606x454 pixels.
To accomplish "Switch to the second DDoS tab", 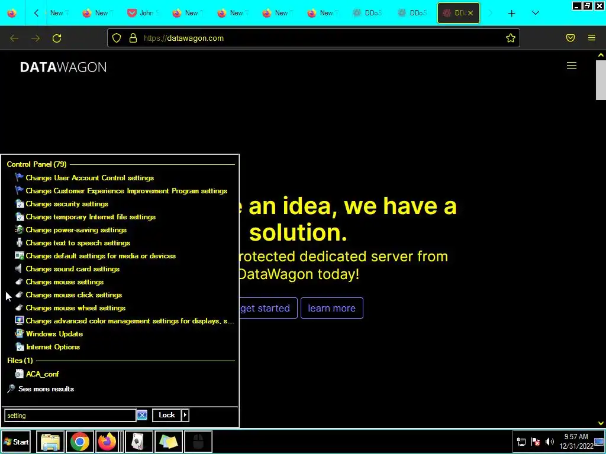I will click(412, 13).
